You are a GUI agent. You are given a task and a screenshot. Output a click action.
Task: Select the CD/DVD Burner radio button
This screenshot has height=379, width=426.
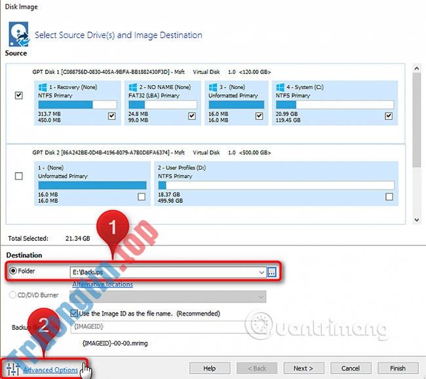click(12, 295)
